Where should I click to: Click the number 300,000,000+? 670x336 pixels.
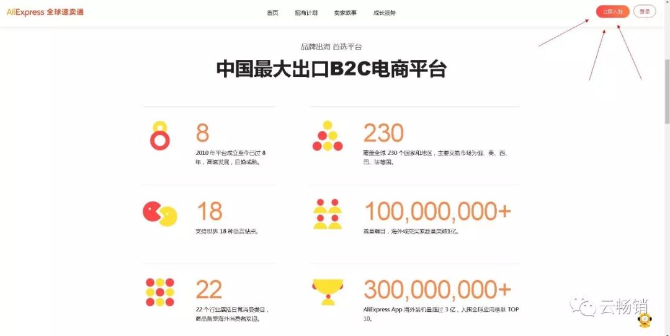pos(437,290)
